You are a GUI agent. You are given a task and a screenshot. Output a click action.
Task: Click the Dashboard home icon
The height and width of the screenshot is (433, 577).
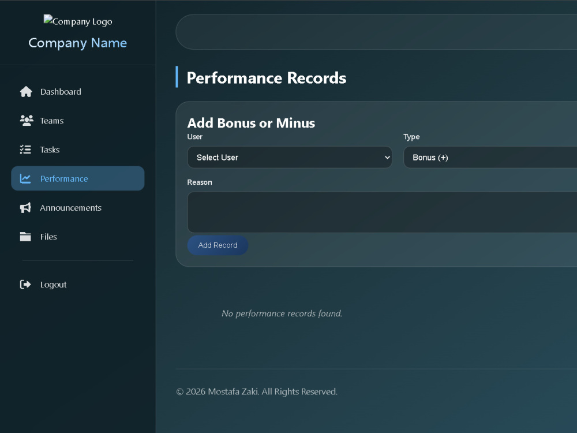tap(26, 92)
